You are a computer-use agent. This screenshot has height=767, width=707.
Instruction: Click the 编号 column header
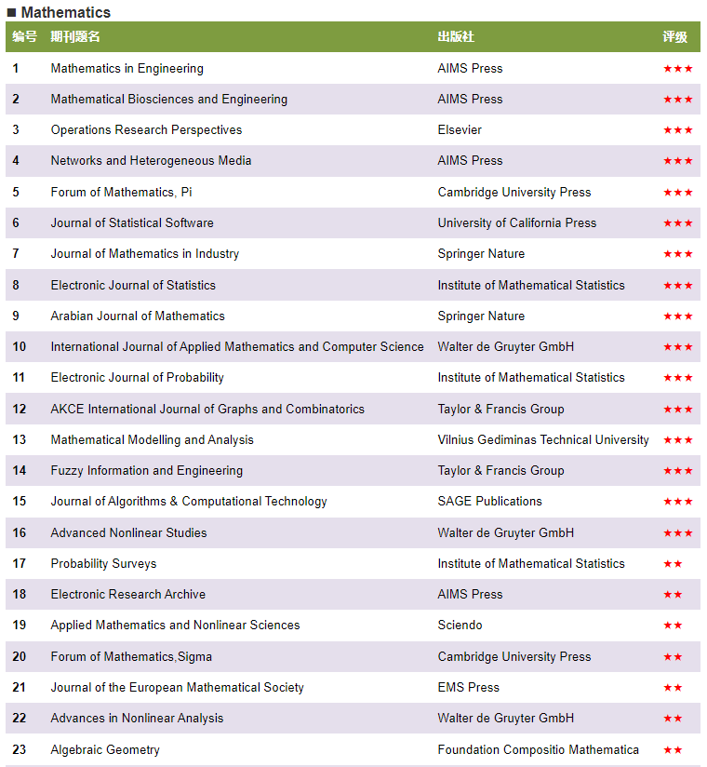(25, 37)
